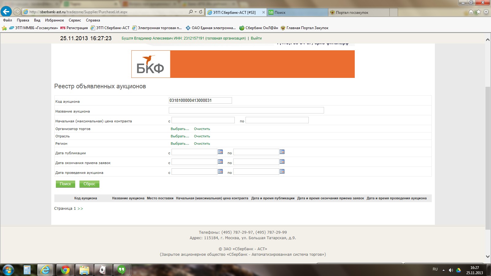Clear the Отрасль selection with Очистить
The image size is (491, 276).
click(x=202, y=136)
